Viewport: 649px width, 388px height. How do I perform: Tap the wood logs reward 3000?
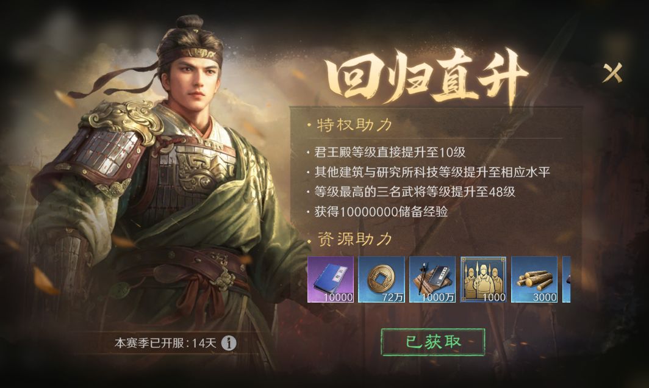point(534,279)
